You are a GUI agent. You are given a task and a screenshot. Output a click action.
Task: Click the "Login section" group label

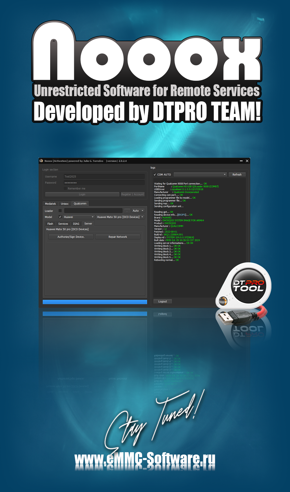click(50, 170)
